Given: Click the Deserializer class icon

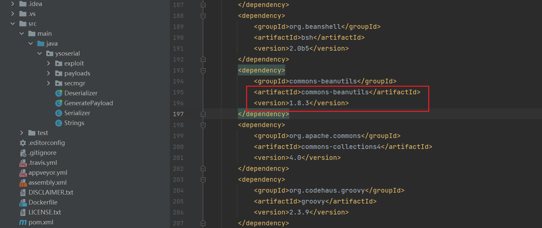Looking at the screenshot, I should point(59,93).
